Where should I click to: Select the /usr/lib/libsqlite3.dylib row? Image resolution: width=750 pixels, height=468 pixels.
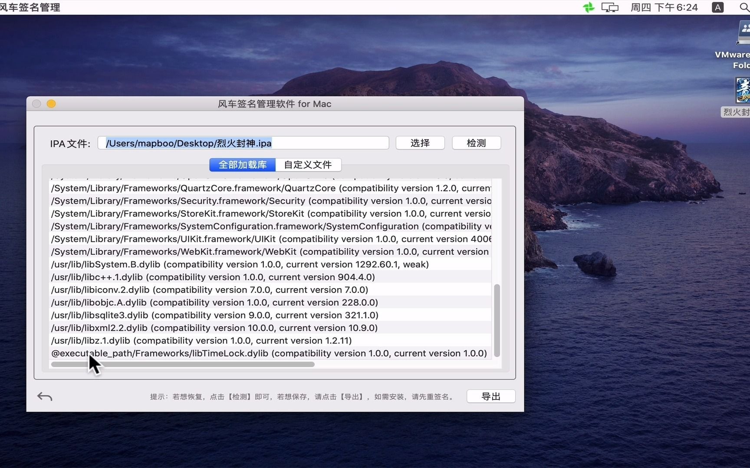tap(271, 315)
